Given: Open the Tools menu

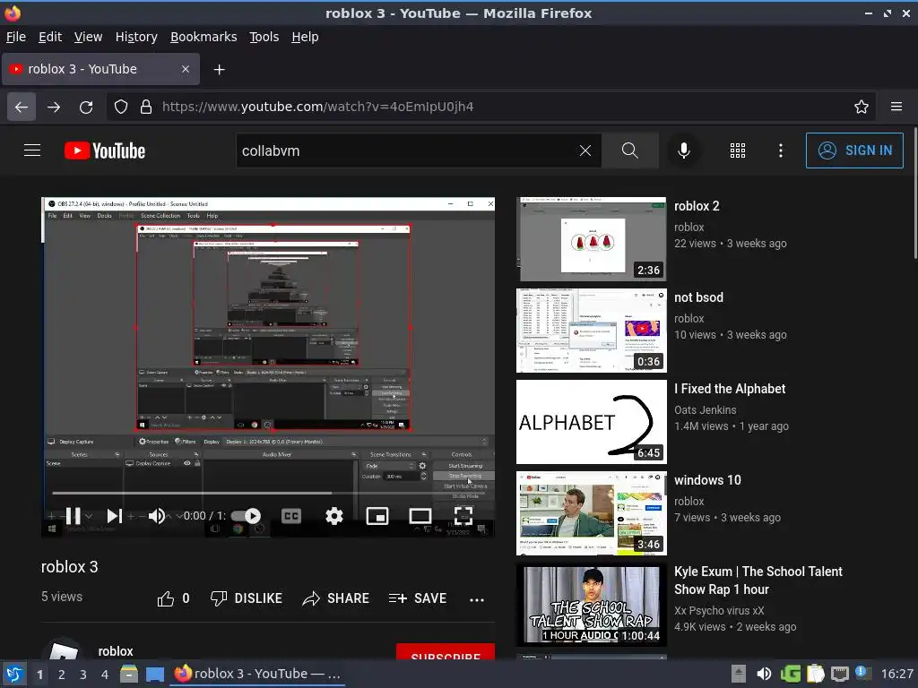Looking at the screenshot, I should point(264,37).
